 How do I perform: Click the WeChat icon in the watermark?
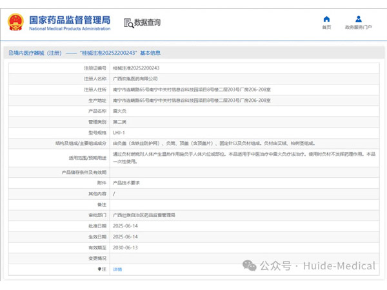(x=250, y=265)
